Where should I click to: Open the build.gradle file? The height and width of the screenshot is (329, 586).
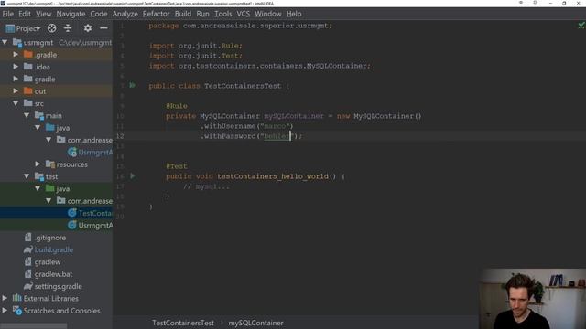coord(49,249)
